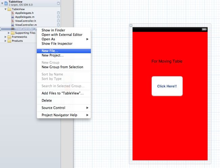
Task: Select the For Moving Table label
Action: pos(167,61)
